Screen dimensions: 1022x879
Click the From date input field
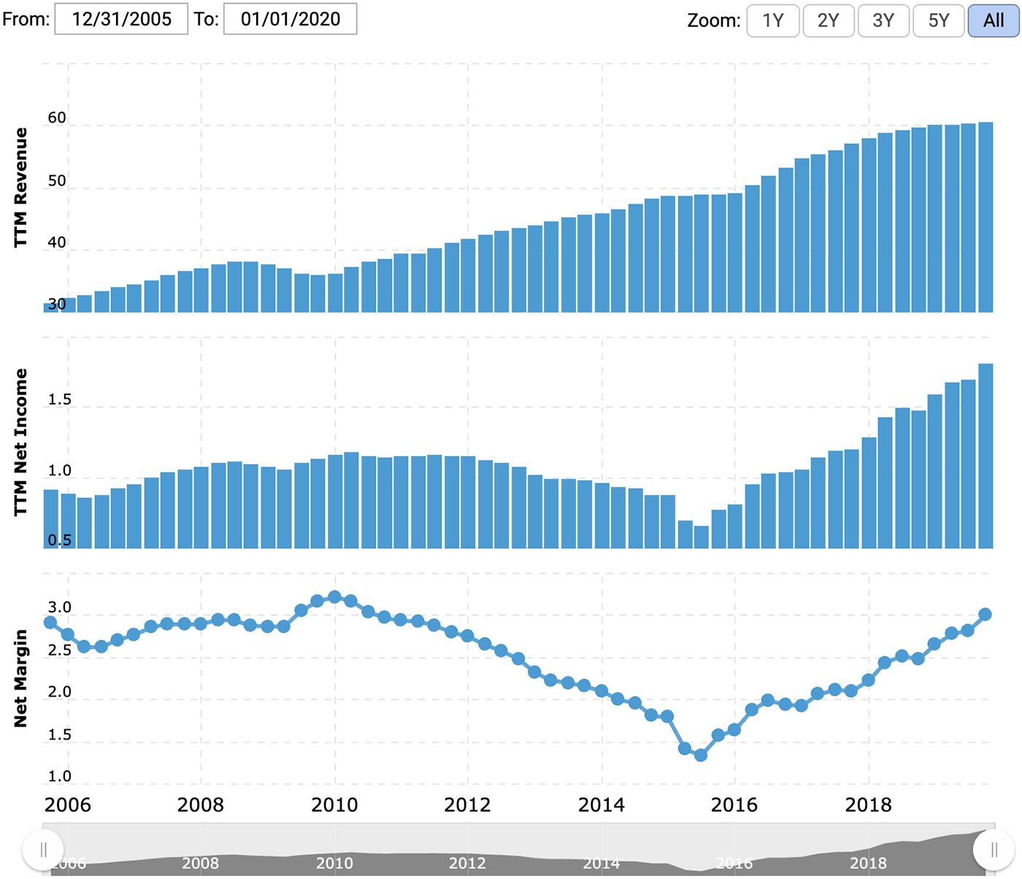(121, 19)
